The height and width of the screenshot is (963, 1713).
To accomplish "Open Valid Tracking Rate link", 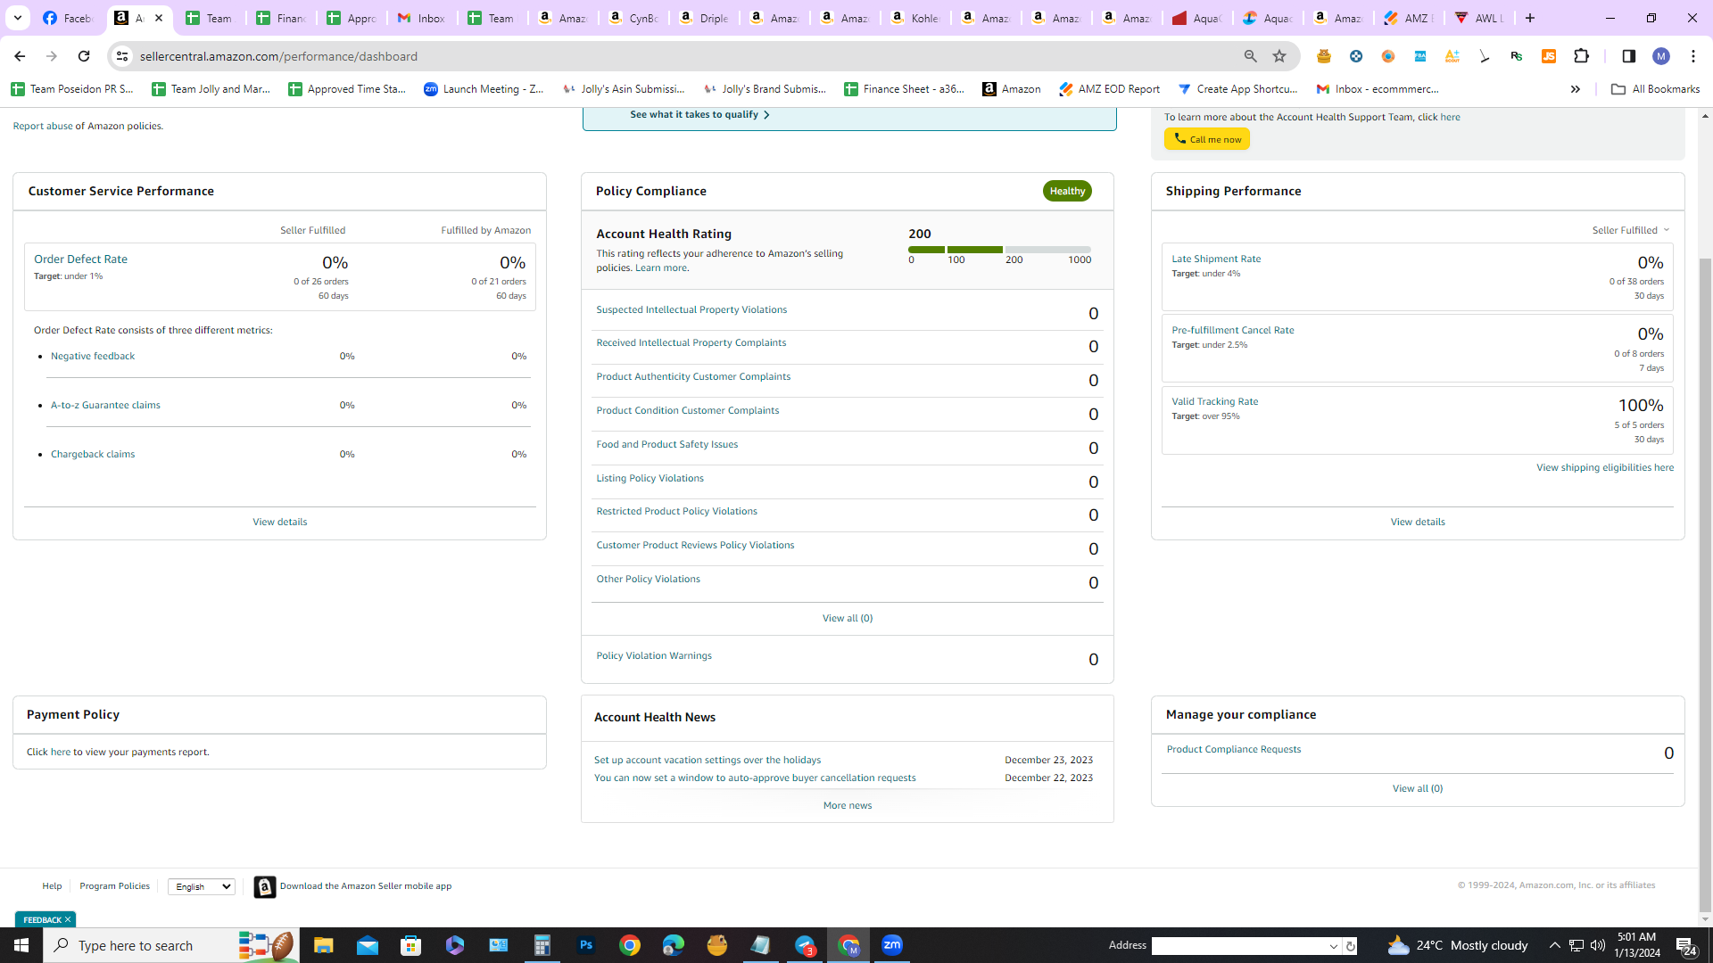I will coord(1215,401).
